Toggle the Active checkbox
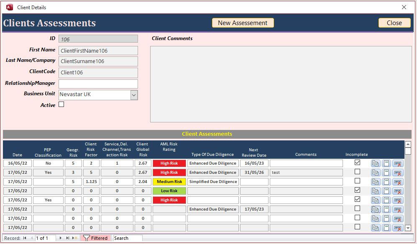This screenshot has height=244, width=417. pos(61,104)
